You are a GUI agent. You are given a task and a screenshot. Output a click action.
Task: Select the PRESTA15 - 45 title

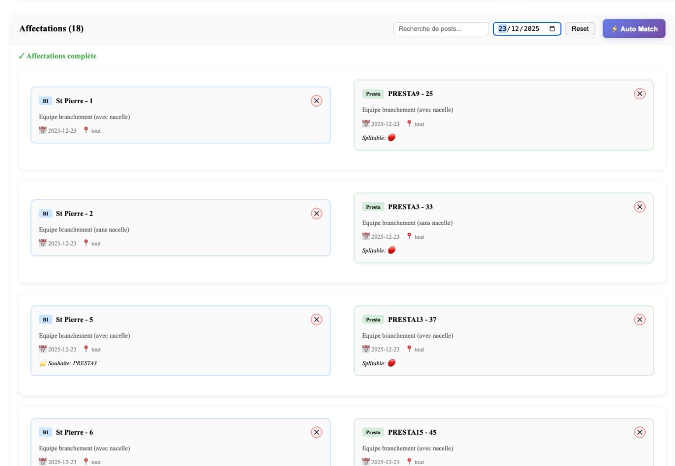pos(412,432)
